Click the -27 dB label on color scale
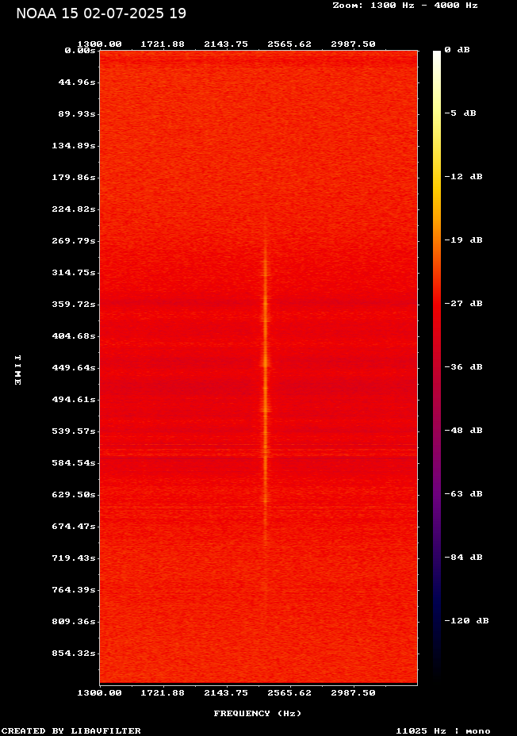 tap(463, 304)
